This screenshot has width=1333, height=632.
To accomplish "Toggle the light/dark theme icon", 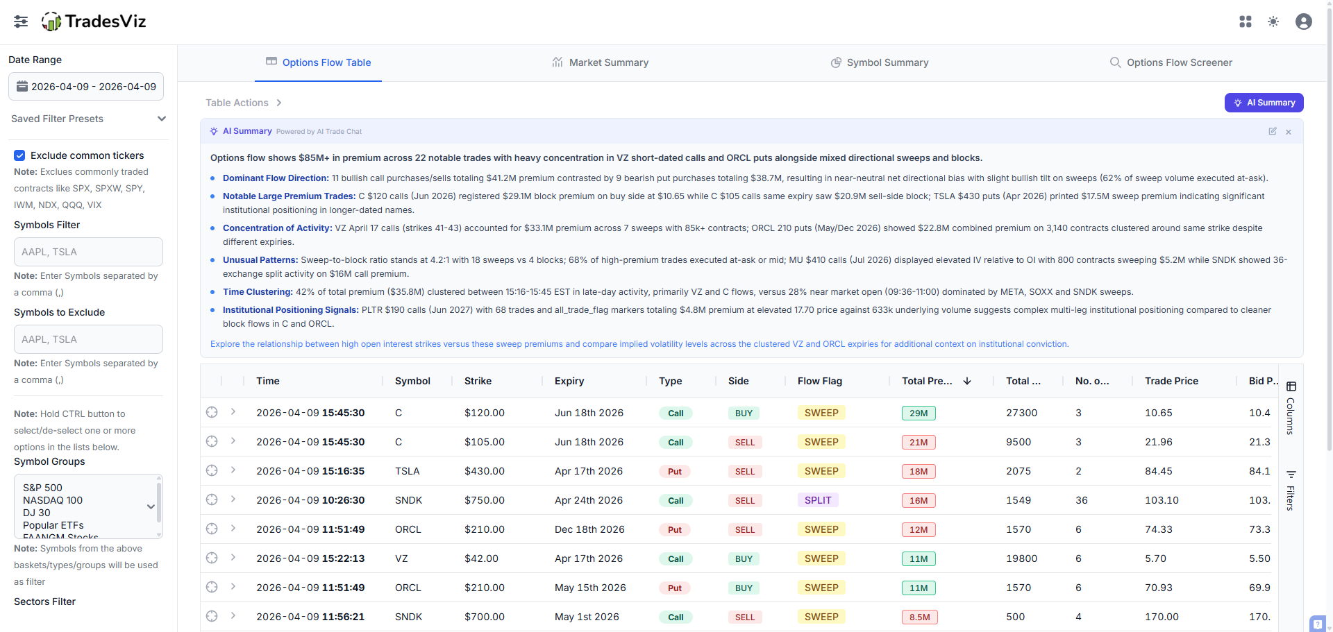I will click(x=1273, y=22).
